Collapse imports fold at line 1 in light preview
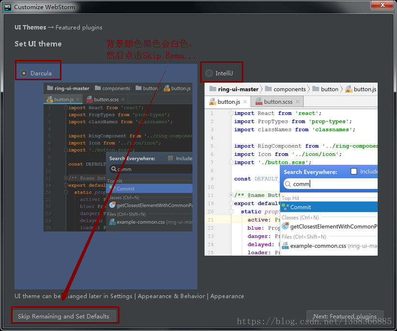Viewport: 397px width, 331px height. pos(231,113)
